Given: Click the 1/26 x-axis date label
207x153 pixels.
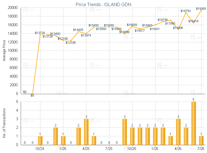Looking at the screenshot, I should (155, 149).
